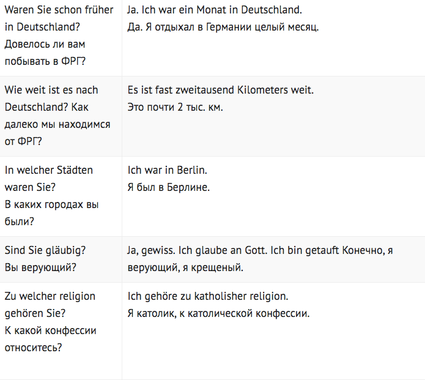This screenshot has width=425, height=380.
Task: Click 'Довелось ли вам побывать в ФРГ?'
Action: [x=45, y=53]
